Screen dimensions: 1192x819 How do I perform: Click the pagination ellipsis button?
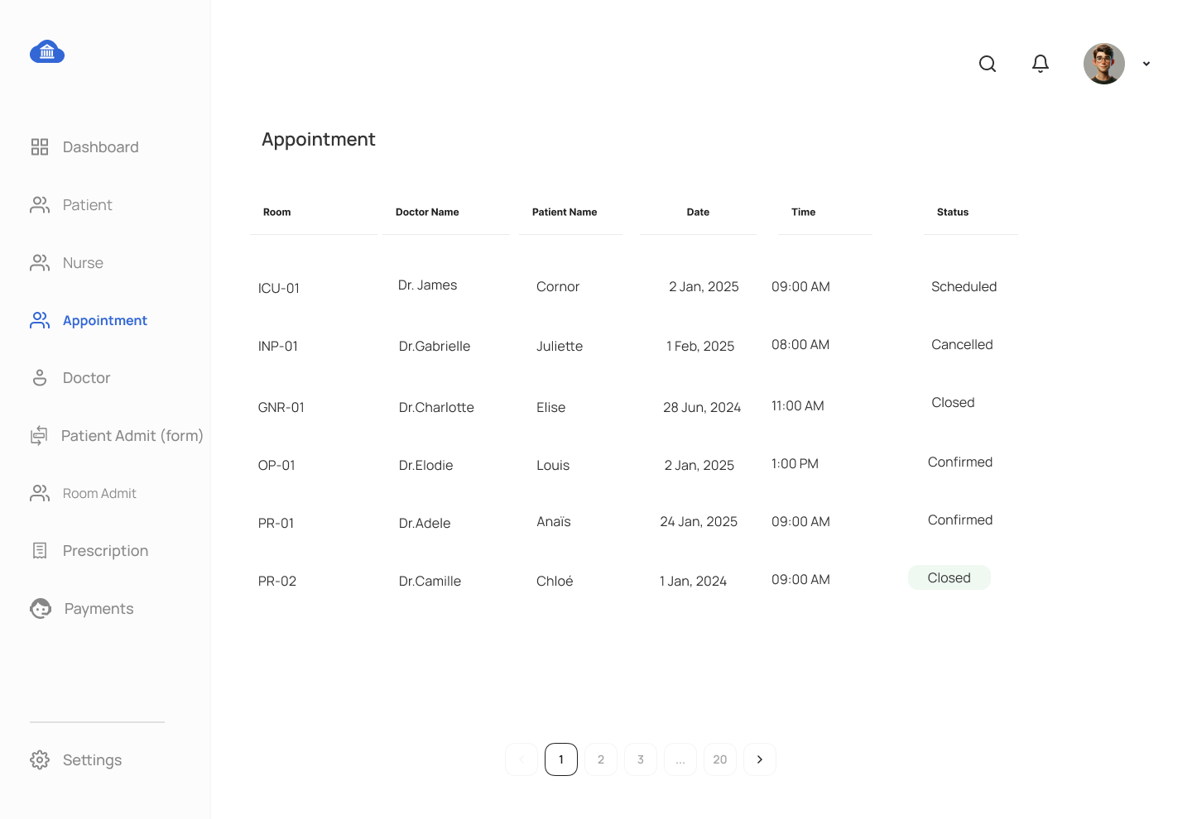[x=680, y=759]
